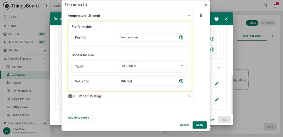The height and width of the screenshot is (137, 283).
Task: Delete the temperature time series via trash icon
Action: click(x=201, y=15)
